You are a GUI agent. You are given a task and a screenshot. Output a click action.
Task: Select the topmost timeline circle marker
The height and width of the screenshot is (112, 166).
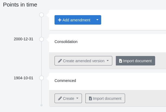pos(41,15)
